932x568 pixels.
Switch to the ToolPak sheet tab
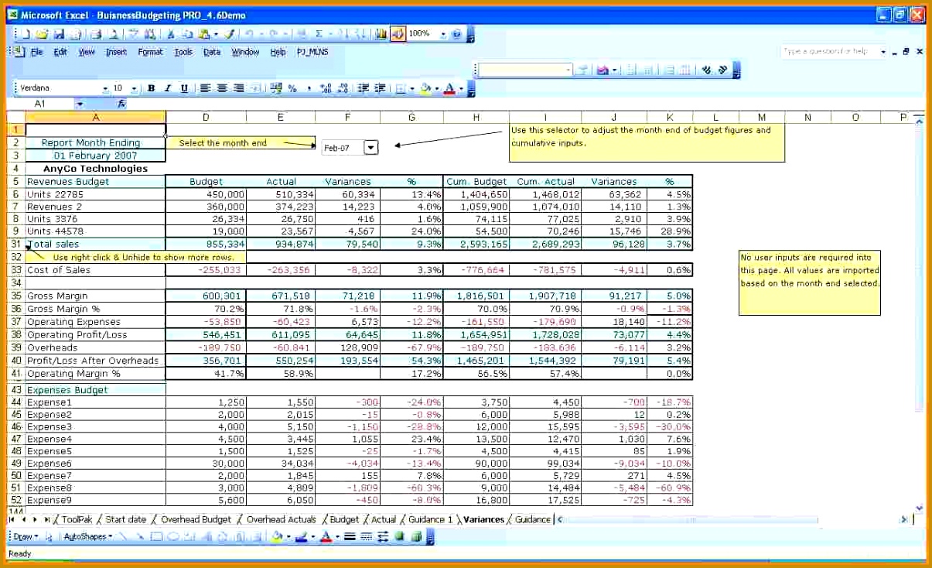(77, 519)
